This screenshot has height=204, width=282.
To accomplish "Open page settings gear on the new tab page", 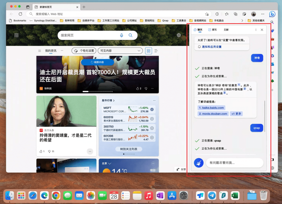I will (x=178, y=35).
